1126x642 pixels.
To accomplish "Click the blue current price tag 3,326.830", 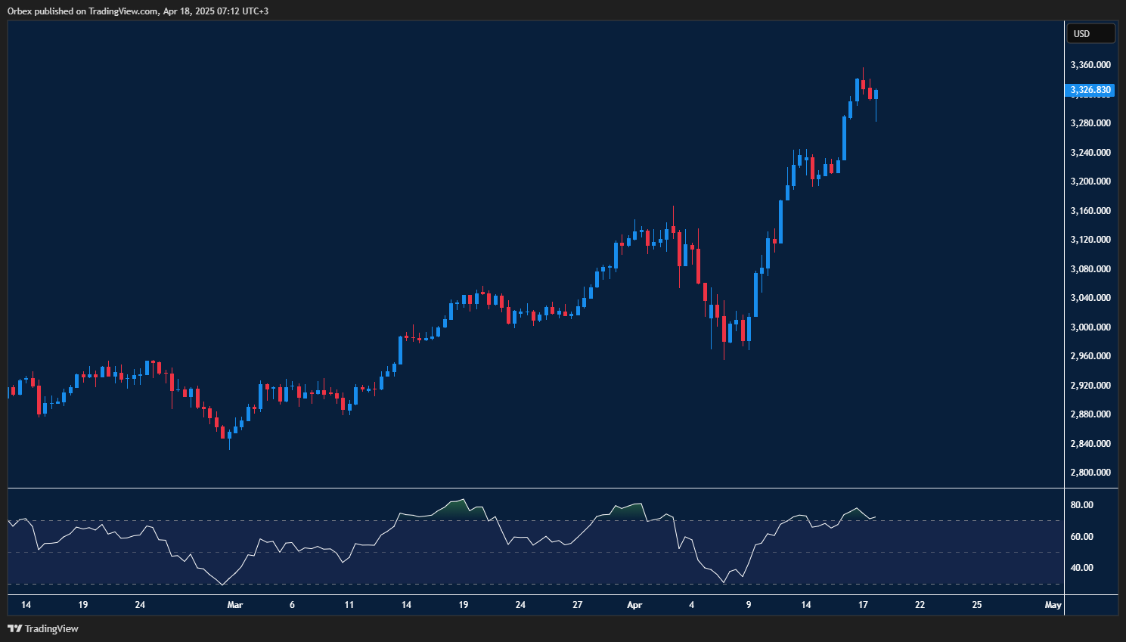I will 1090,89.
